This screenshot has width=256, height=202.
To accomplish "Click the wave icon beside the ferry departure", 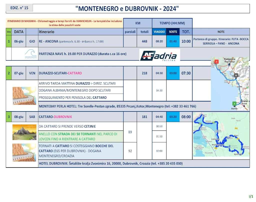I will (x=31, y=54).
